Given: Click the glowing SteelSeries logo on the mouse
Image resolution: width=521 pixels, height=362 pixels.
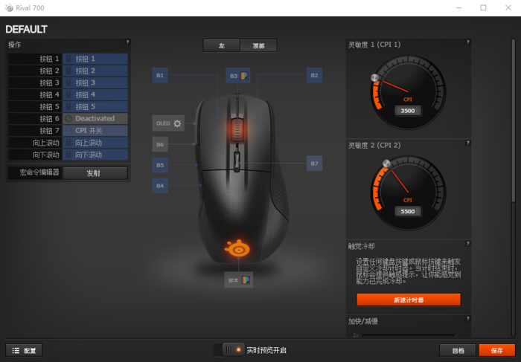Looking at the screenshot, I should [x=237, y=248].
